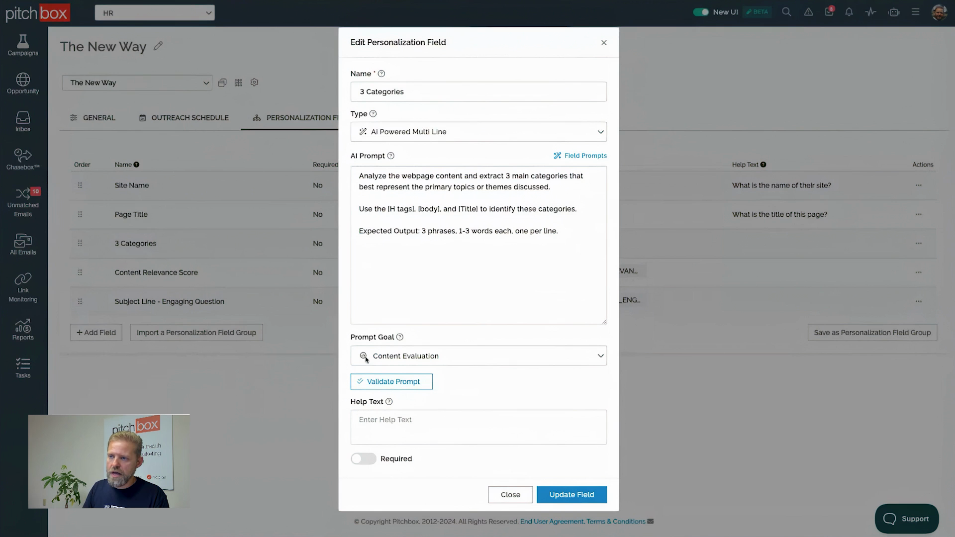
Task: Grab the drag handle for Site Name
Action: tap(80, 185)
